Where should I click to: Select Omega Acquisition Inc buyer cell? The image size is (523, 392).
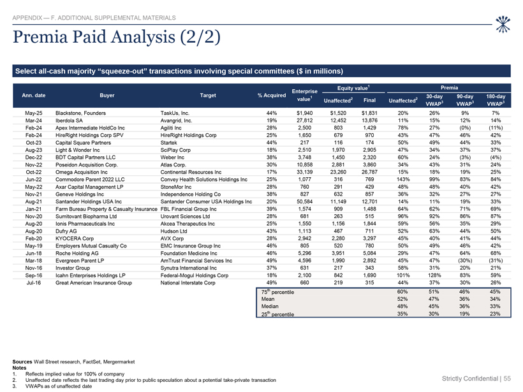[82, 172]
